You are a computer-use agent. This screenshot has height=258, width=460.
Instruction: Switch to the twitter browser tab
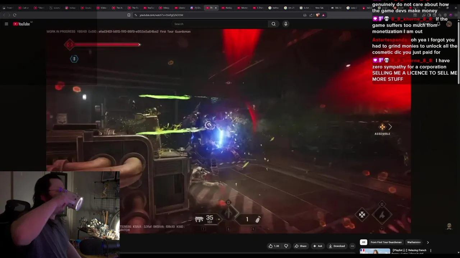(x=274, y=8)
